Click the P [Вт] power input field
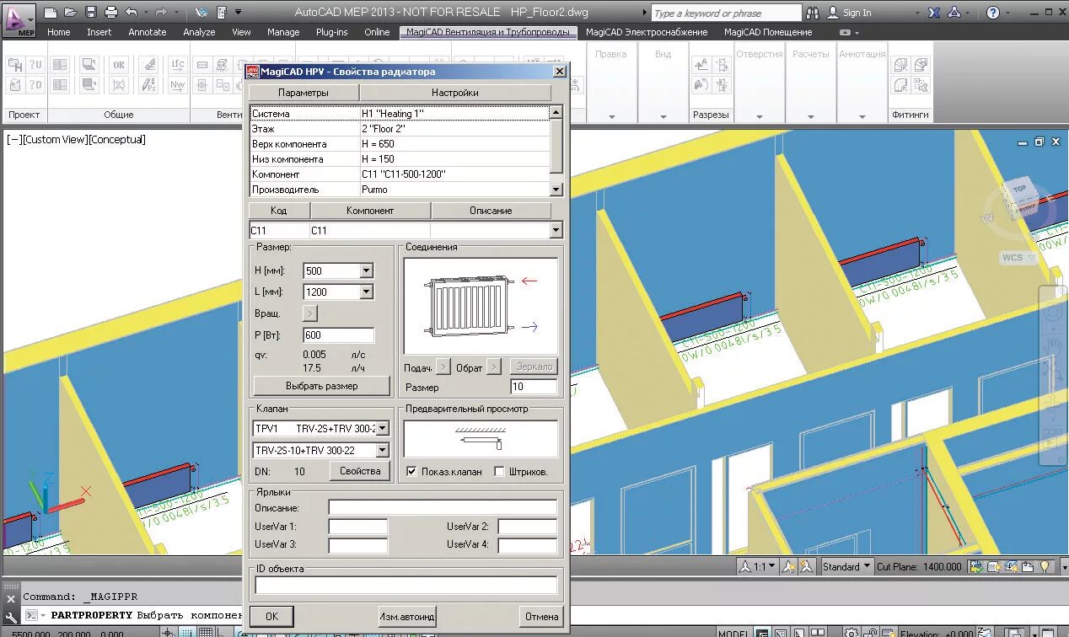Viewport: 1069px width, 637px height. click(x=338, y=335)
